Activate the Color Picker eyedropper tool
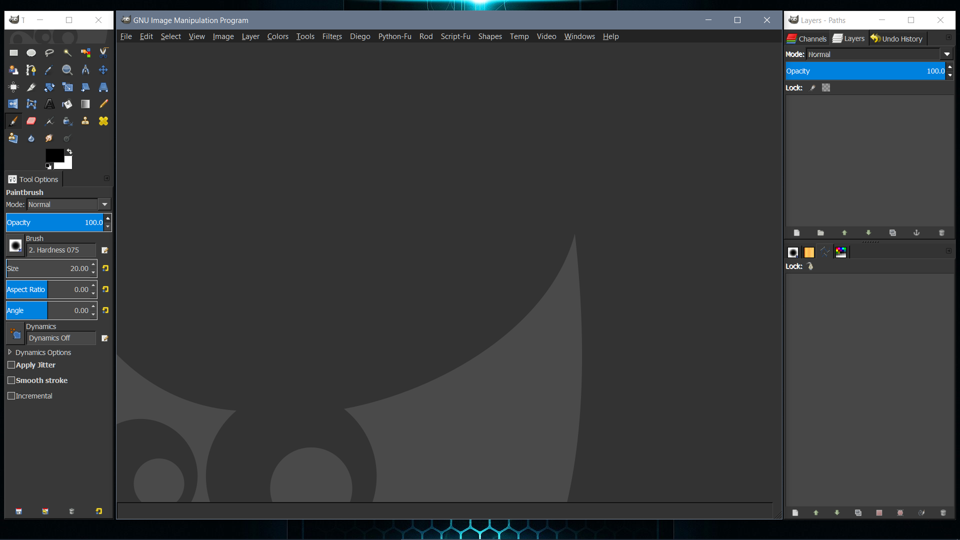Screen dimensions: 960x540 (x=49, y=70)
